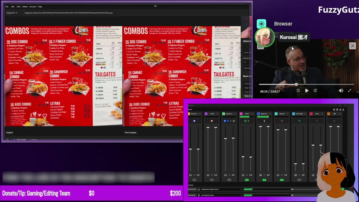The width and height of the screenshot is (359, 202).
Task: Click the cyan Browser source icon
Action: click(261, 24)
